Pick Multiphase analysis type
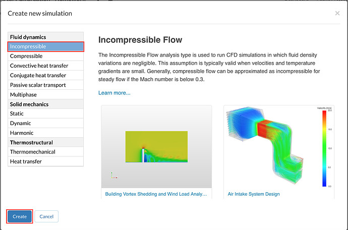This screenshot has width=348, height=230. click(45, 94)
